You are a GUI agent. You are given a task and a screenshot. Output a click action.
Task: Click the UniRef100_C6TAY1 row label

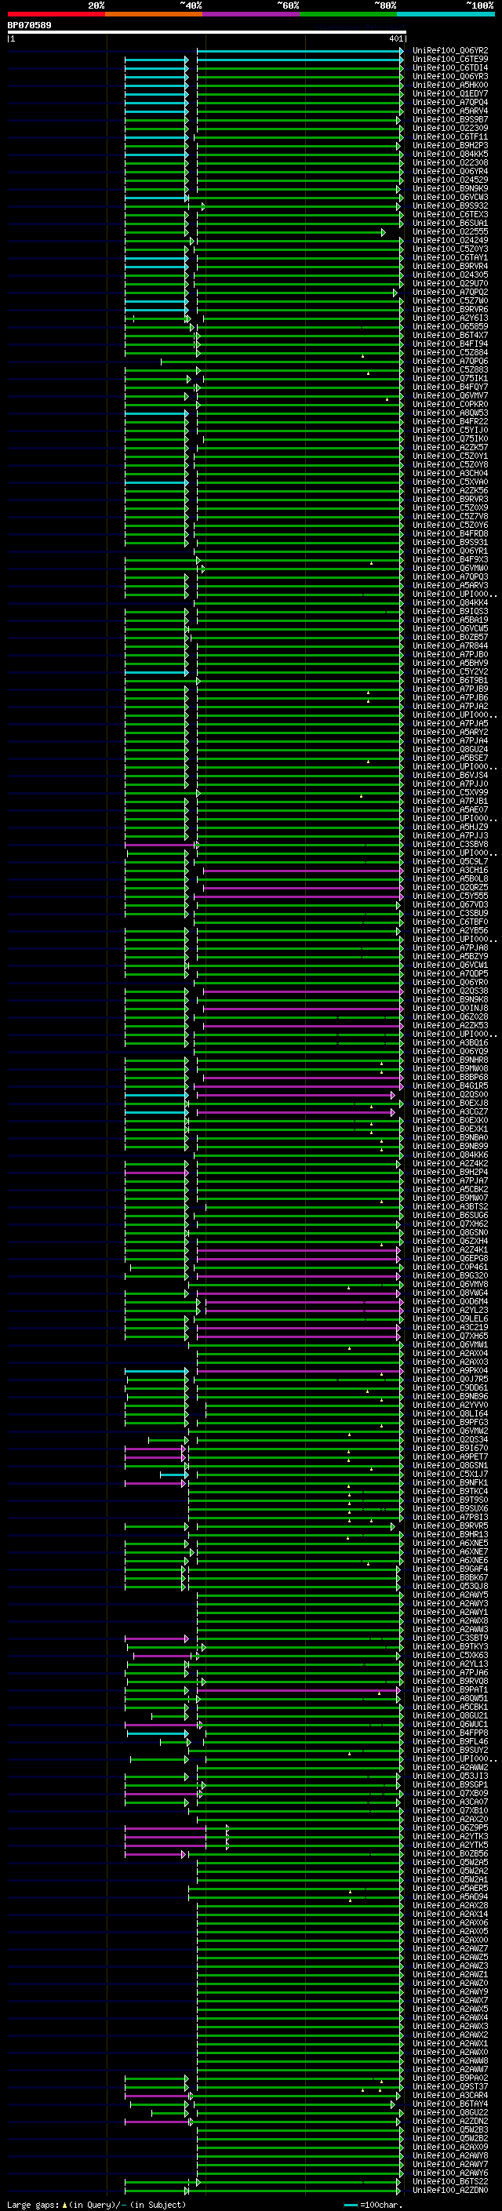(x=450, y=257)
